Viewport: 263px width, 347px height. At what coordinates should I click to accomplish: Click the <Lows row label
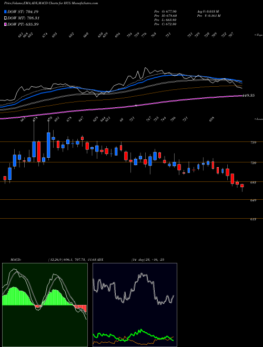(258, 119)
